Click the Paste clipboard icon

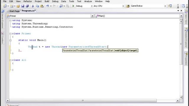point(42,6)
